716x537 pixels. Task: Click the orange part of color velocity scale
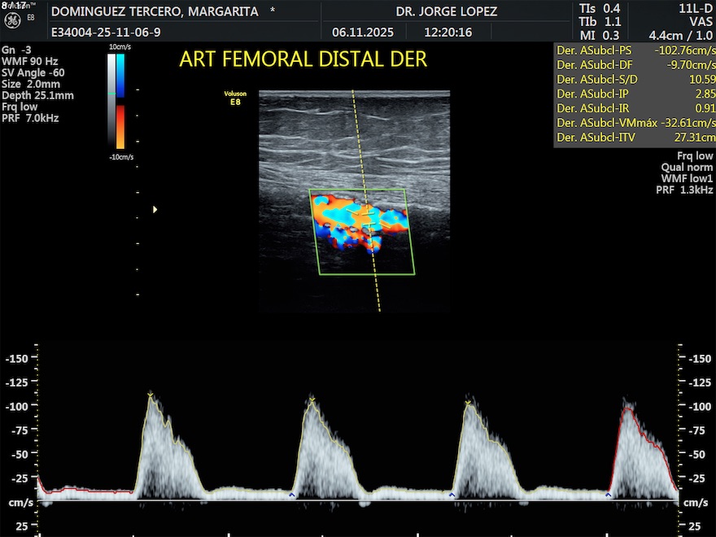[120, 126]
